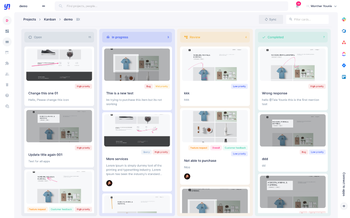Click the Low priority tag on ddd card
This screenshot has height=218, width=350.
click(317, 152)
